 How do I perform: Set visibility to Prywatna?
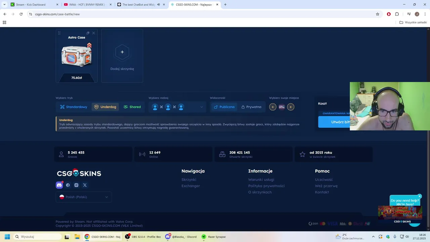tap(251, 107)
